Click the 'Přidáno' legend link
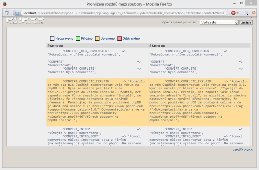Viewport: 259px width, 170px height. point(87,38)
